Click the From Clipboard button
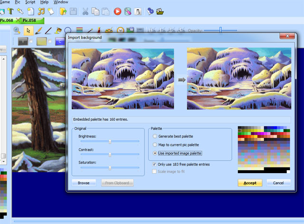This screenshot has height=224, width=304. (x=117, y=183)
